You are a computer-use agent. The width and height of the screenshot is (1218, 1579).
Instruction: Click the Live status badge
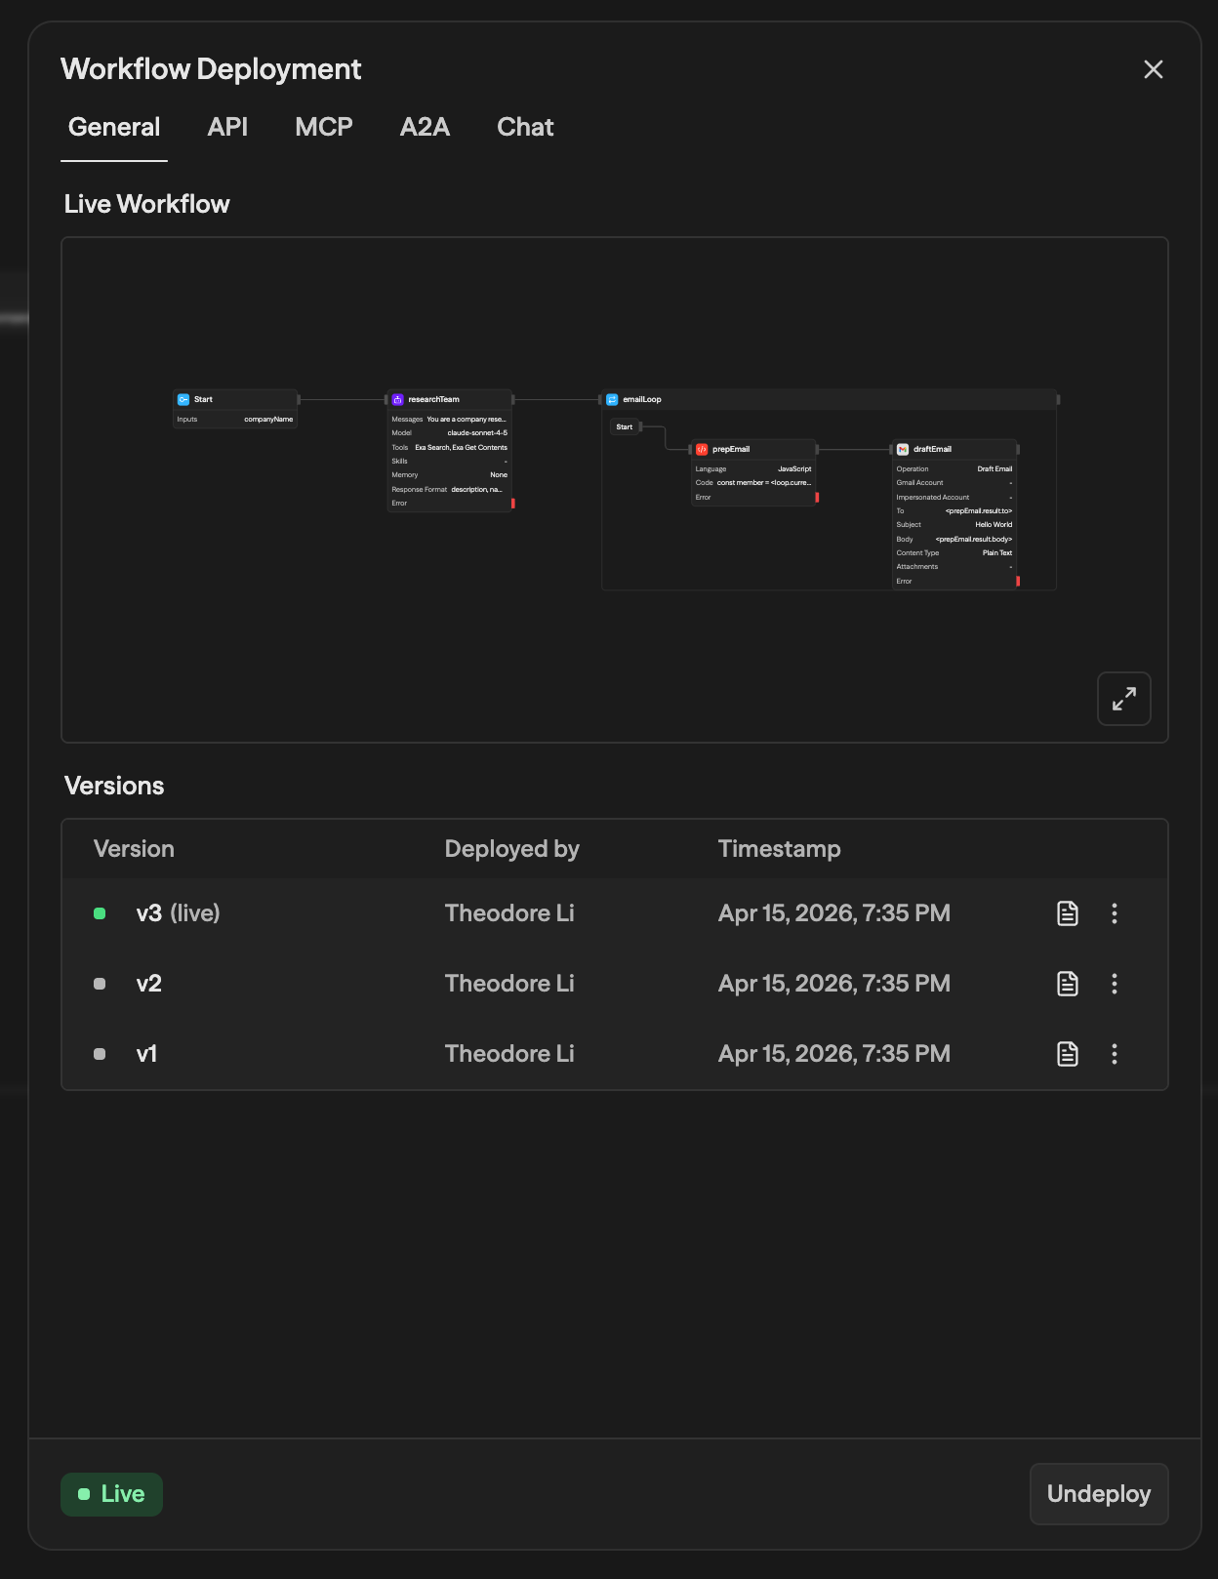point(111,1494)
